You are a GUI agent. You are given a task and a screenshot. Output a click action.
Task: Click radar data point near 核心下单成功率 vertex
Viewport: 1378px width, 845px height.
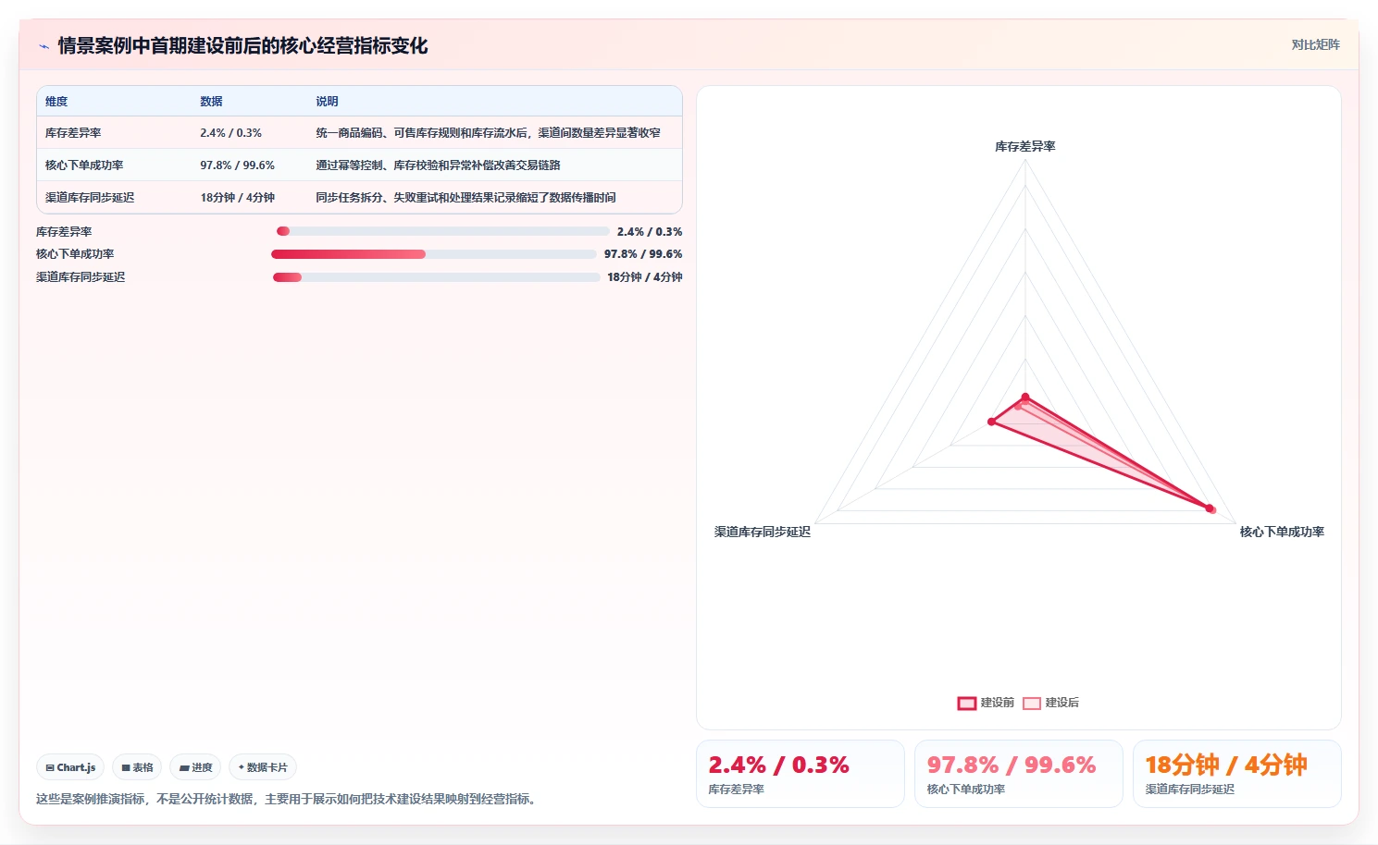pos(1210,508)
